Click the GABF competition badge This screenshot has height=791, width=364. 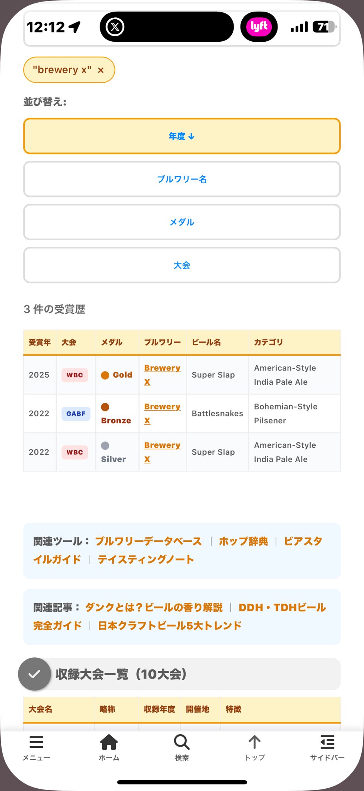76,414
